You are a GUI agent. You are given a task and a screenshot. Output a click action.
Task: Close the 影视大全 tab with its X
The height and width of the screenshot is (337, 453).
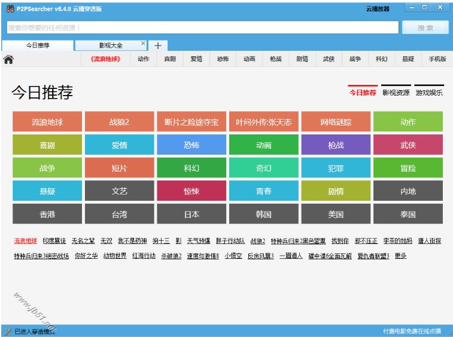[x=142, y=43]
